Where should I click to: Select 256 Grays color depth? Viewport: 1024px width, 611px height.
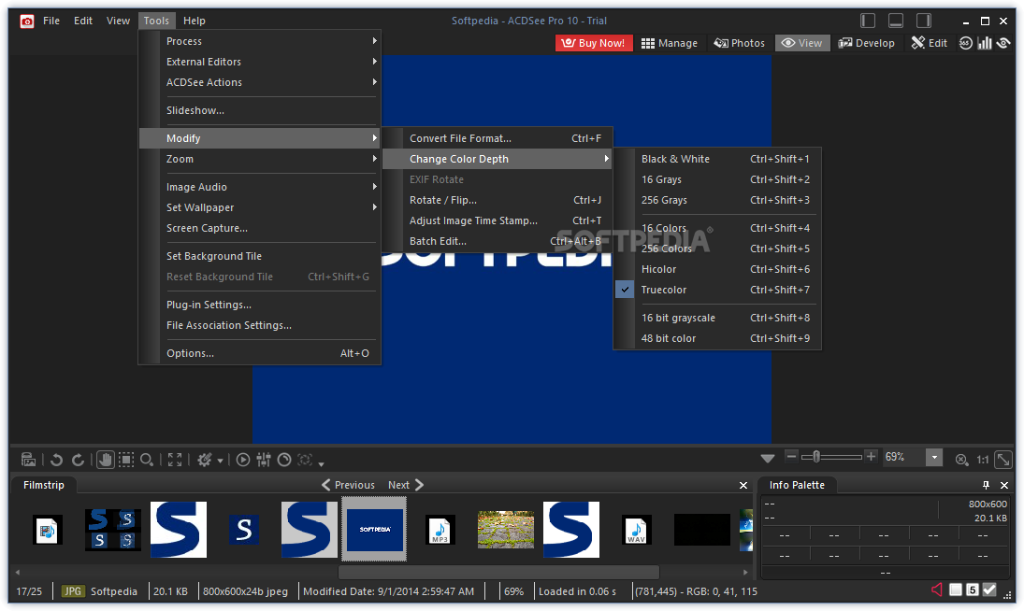coord(716,200)
